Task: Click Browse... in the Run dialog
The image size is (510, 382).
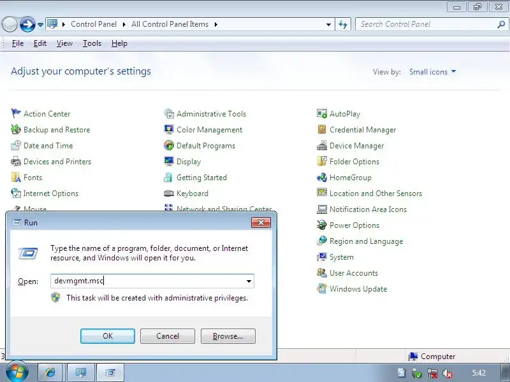Action: point(228,336)
